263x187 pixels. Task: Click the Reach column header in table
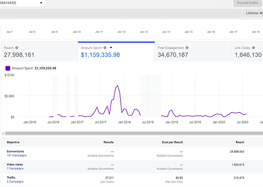(240, 142)
